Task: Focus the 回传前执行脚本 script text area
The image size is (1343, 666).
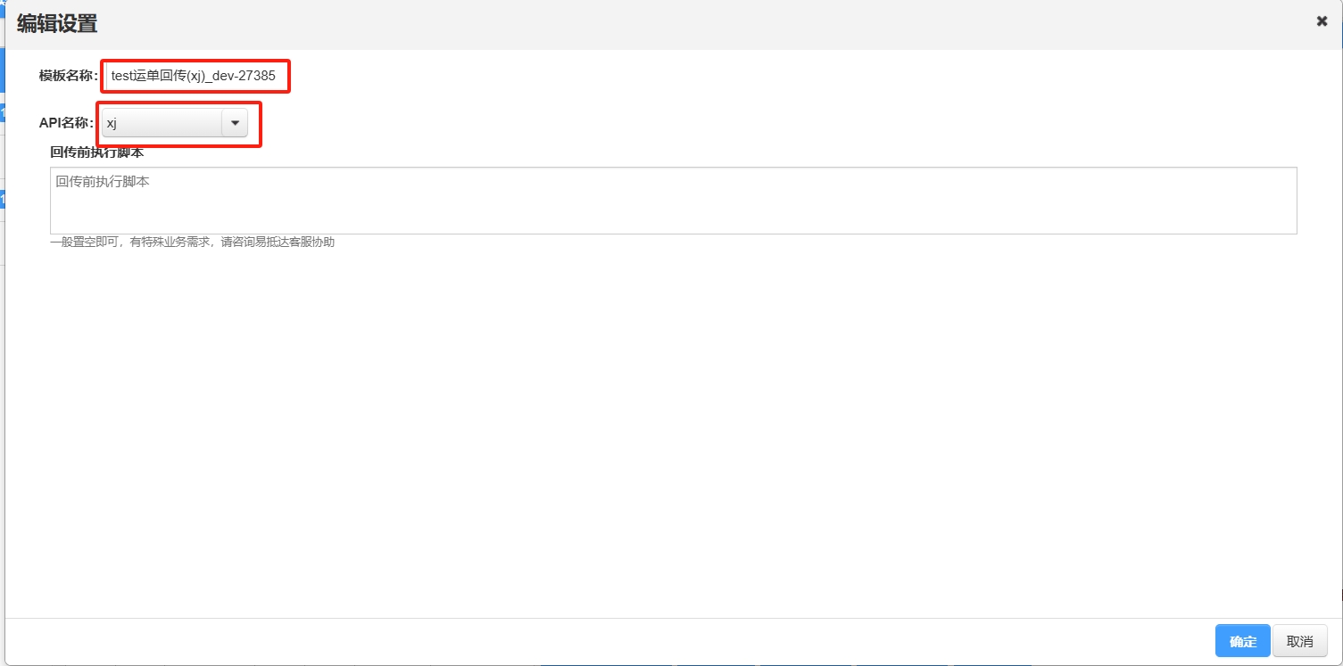Action: [673, 201]
